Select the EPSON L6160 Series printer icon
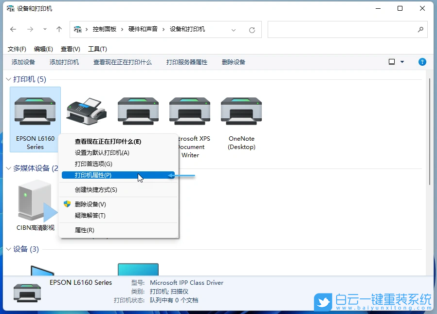Image resolution: width=437 pixels, height=314 pixels. tap(34, 111)
